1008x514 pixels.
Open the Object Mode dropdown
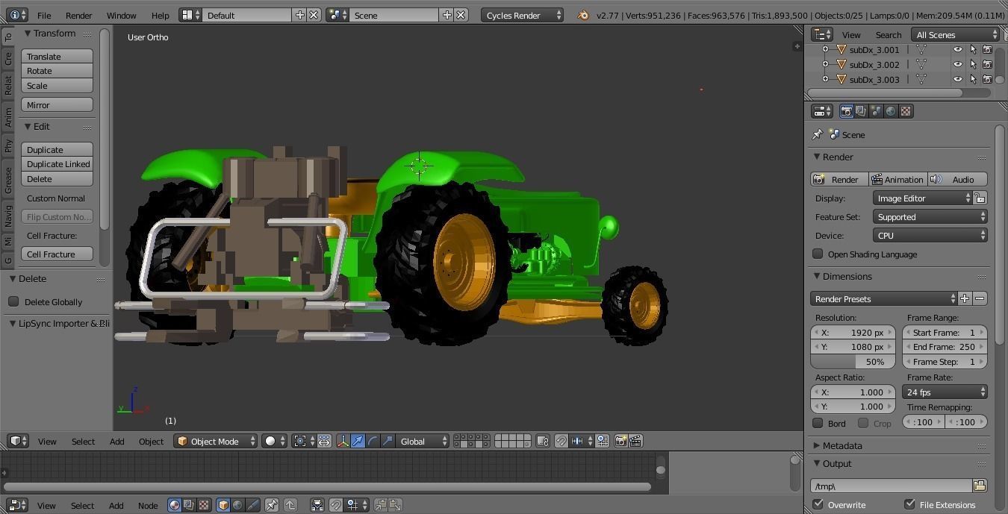(x=216, y=441)
